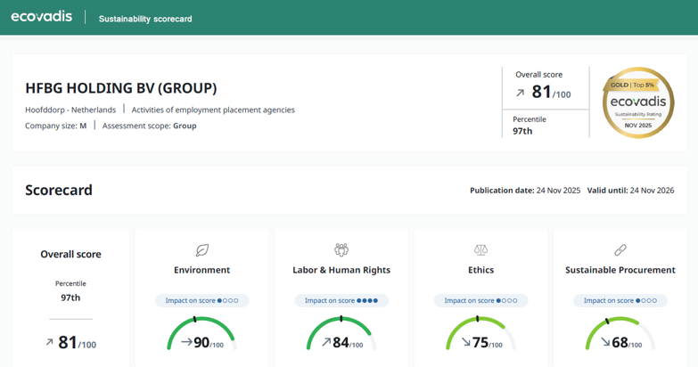The height and width of the screenshot is (367, 698).
Task: Click the Sustainable Procurement impact on score pill
Action: coord(620,301)
